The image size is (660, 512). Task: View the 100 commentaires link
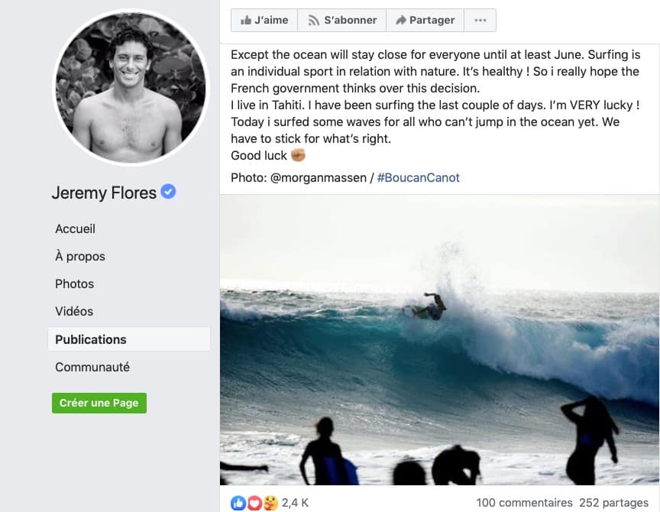tap(524, 503)
